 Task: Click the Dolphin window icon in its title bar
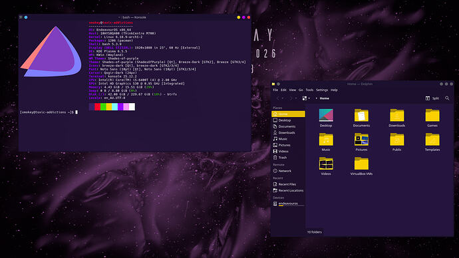click(273, 84)
